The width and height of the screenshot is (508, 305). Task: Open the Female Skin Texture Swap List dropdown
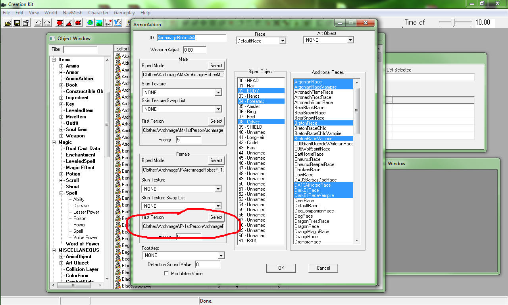point(181,206)
